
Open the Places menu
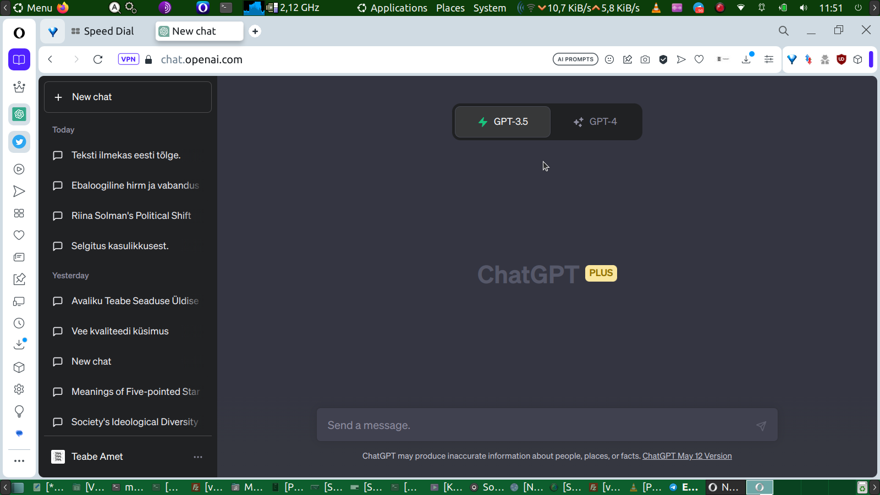450,8
